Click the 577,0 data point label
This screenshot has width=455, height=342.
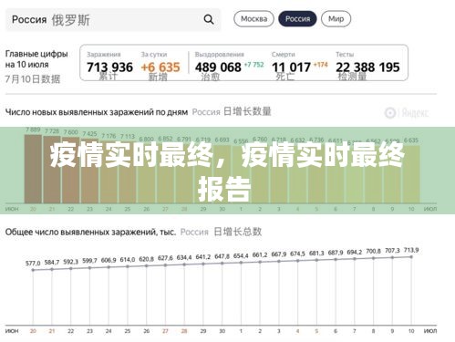33,264
